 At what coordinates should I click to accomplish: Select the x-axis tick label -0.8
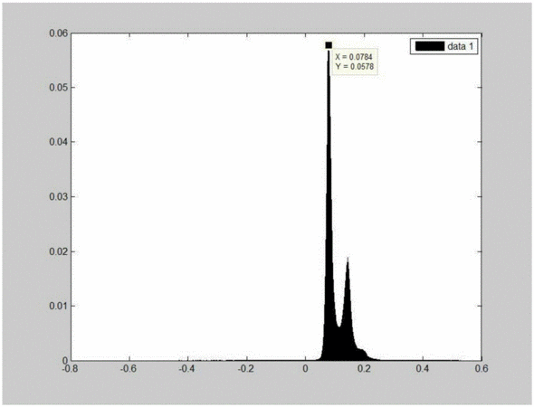(71, 368)
